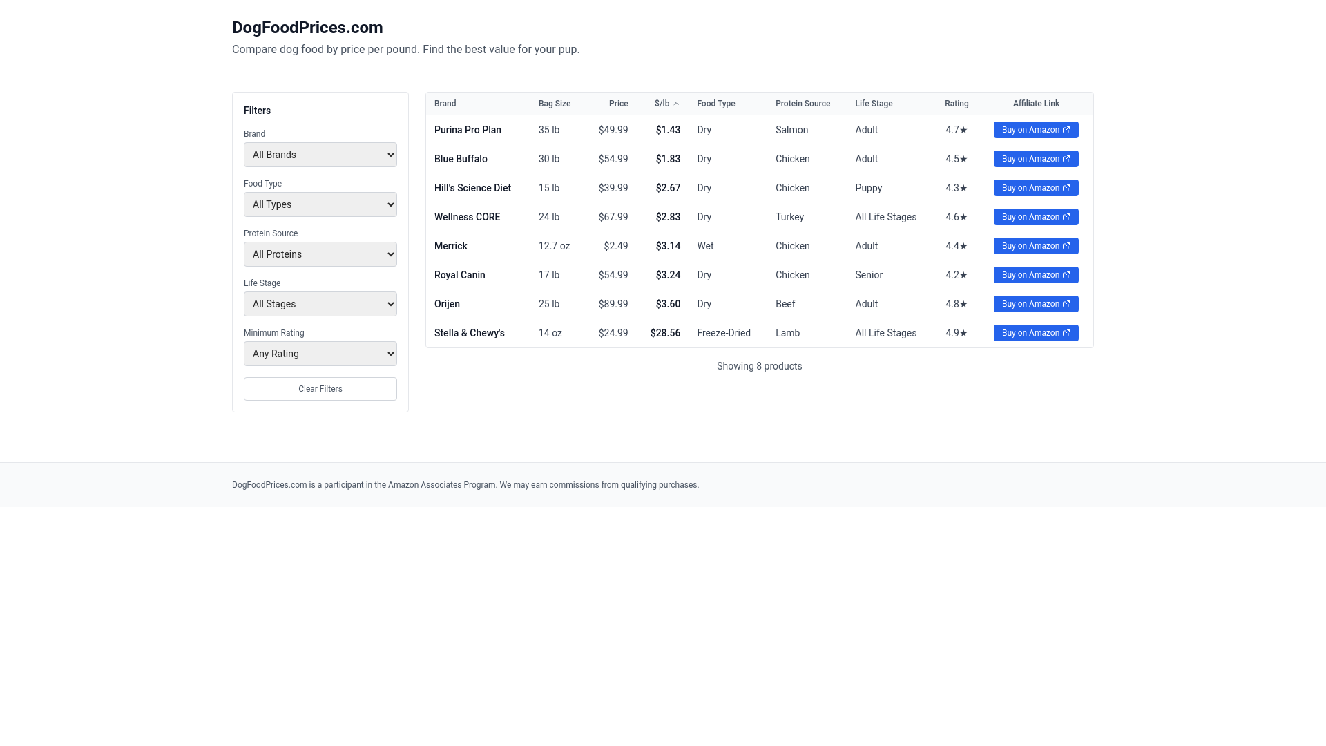
Task: Click the $/lb ascending sort arrow icon
Action: [x=676, y=104]
